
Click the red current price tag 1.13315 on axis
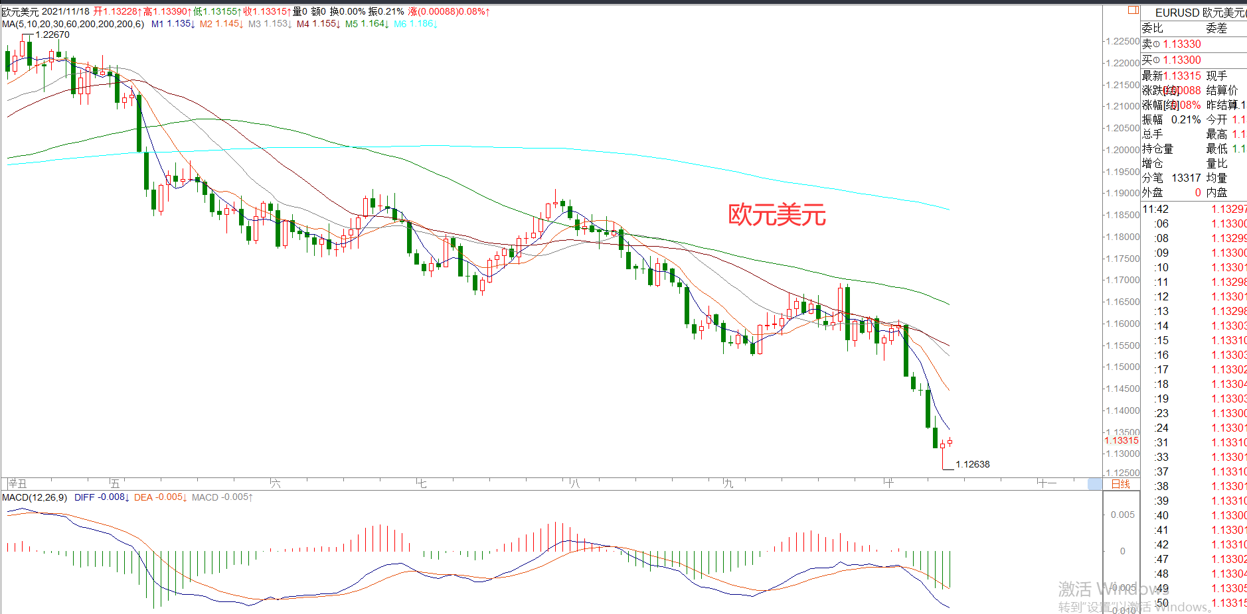point(1122,440)
